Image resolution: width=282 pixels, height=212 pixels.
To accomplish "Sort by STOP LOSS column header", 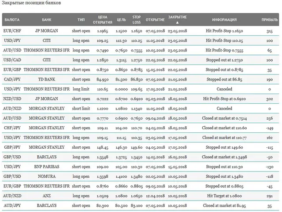I will pyautogui.click(x=137, y=20).
